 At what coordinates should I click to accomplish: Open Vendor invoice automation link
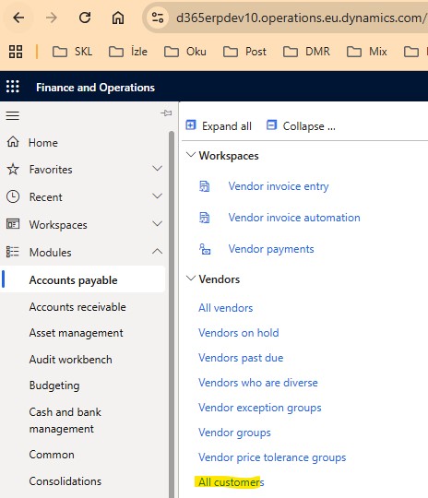coord(294,218)
